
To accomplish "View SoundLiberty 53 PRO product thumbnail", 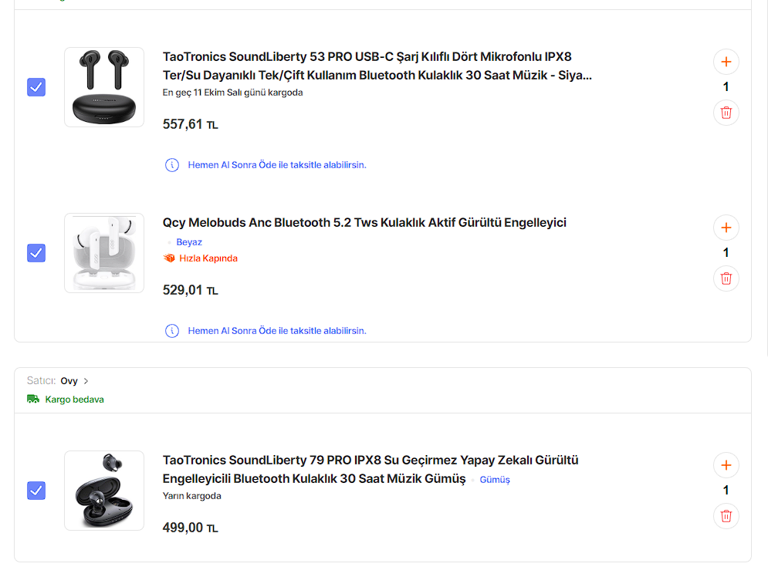I will tap(104, 87).
